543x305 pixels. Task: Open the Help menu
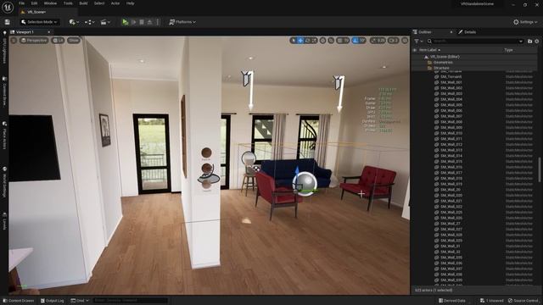130,3
